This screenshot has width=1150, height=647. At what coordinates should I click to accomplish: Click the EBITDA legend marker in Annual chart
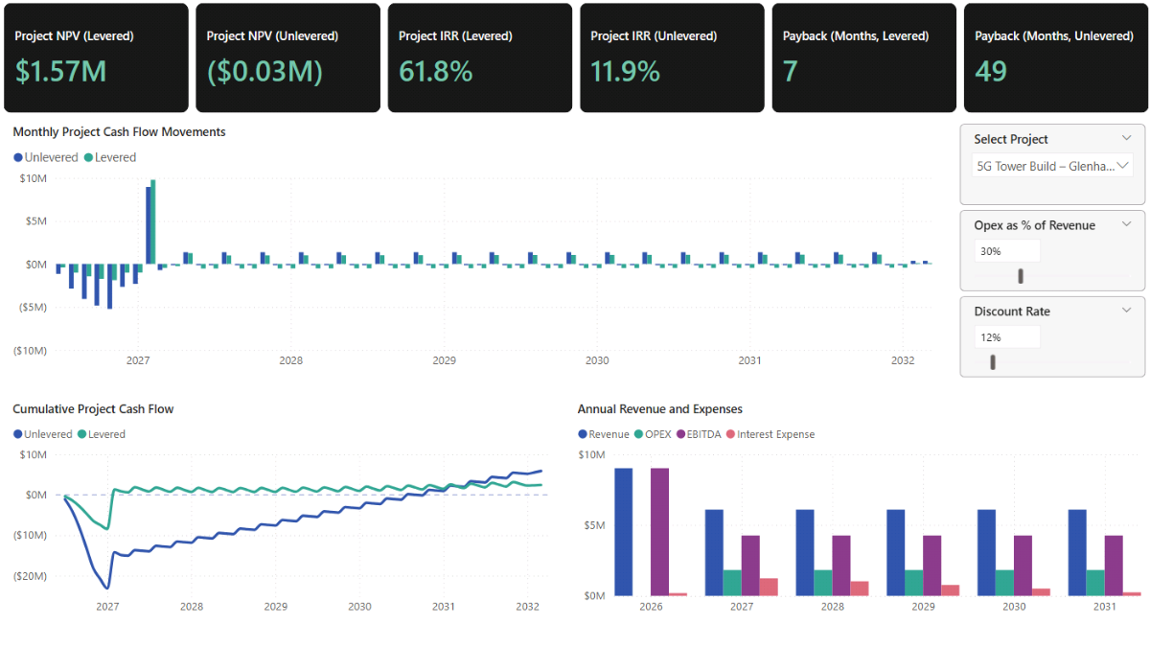click(681, 435)
